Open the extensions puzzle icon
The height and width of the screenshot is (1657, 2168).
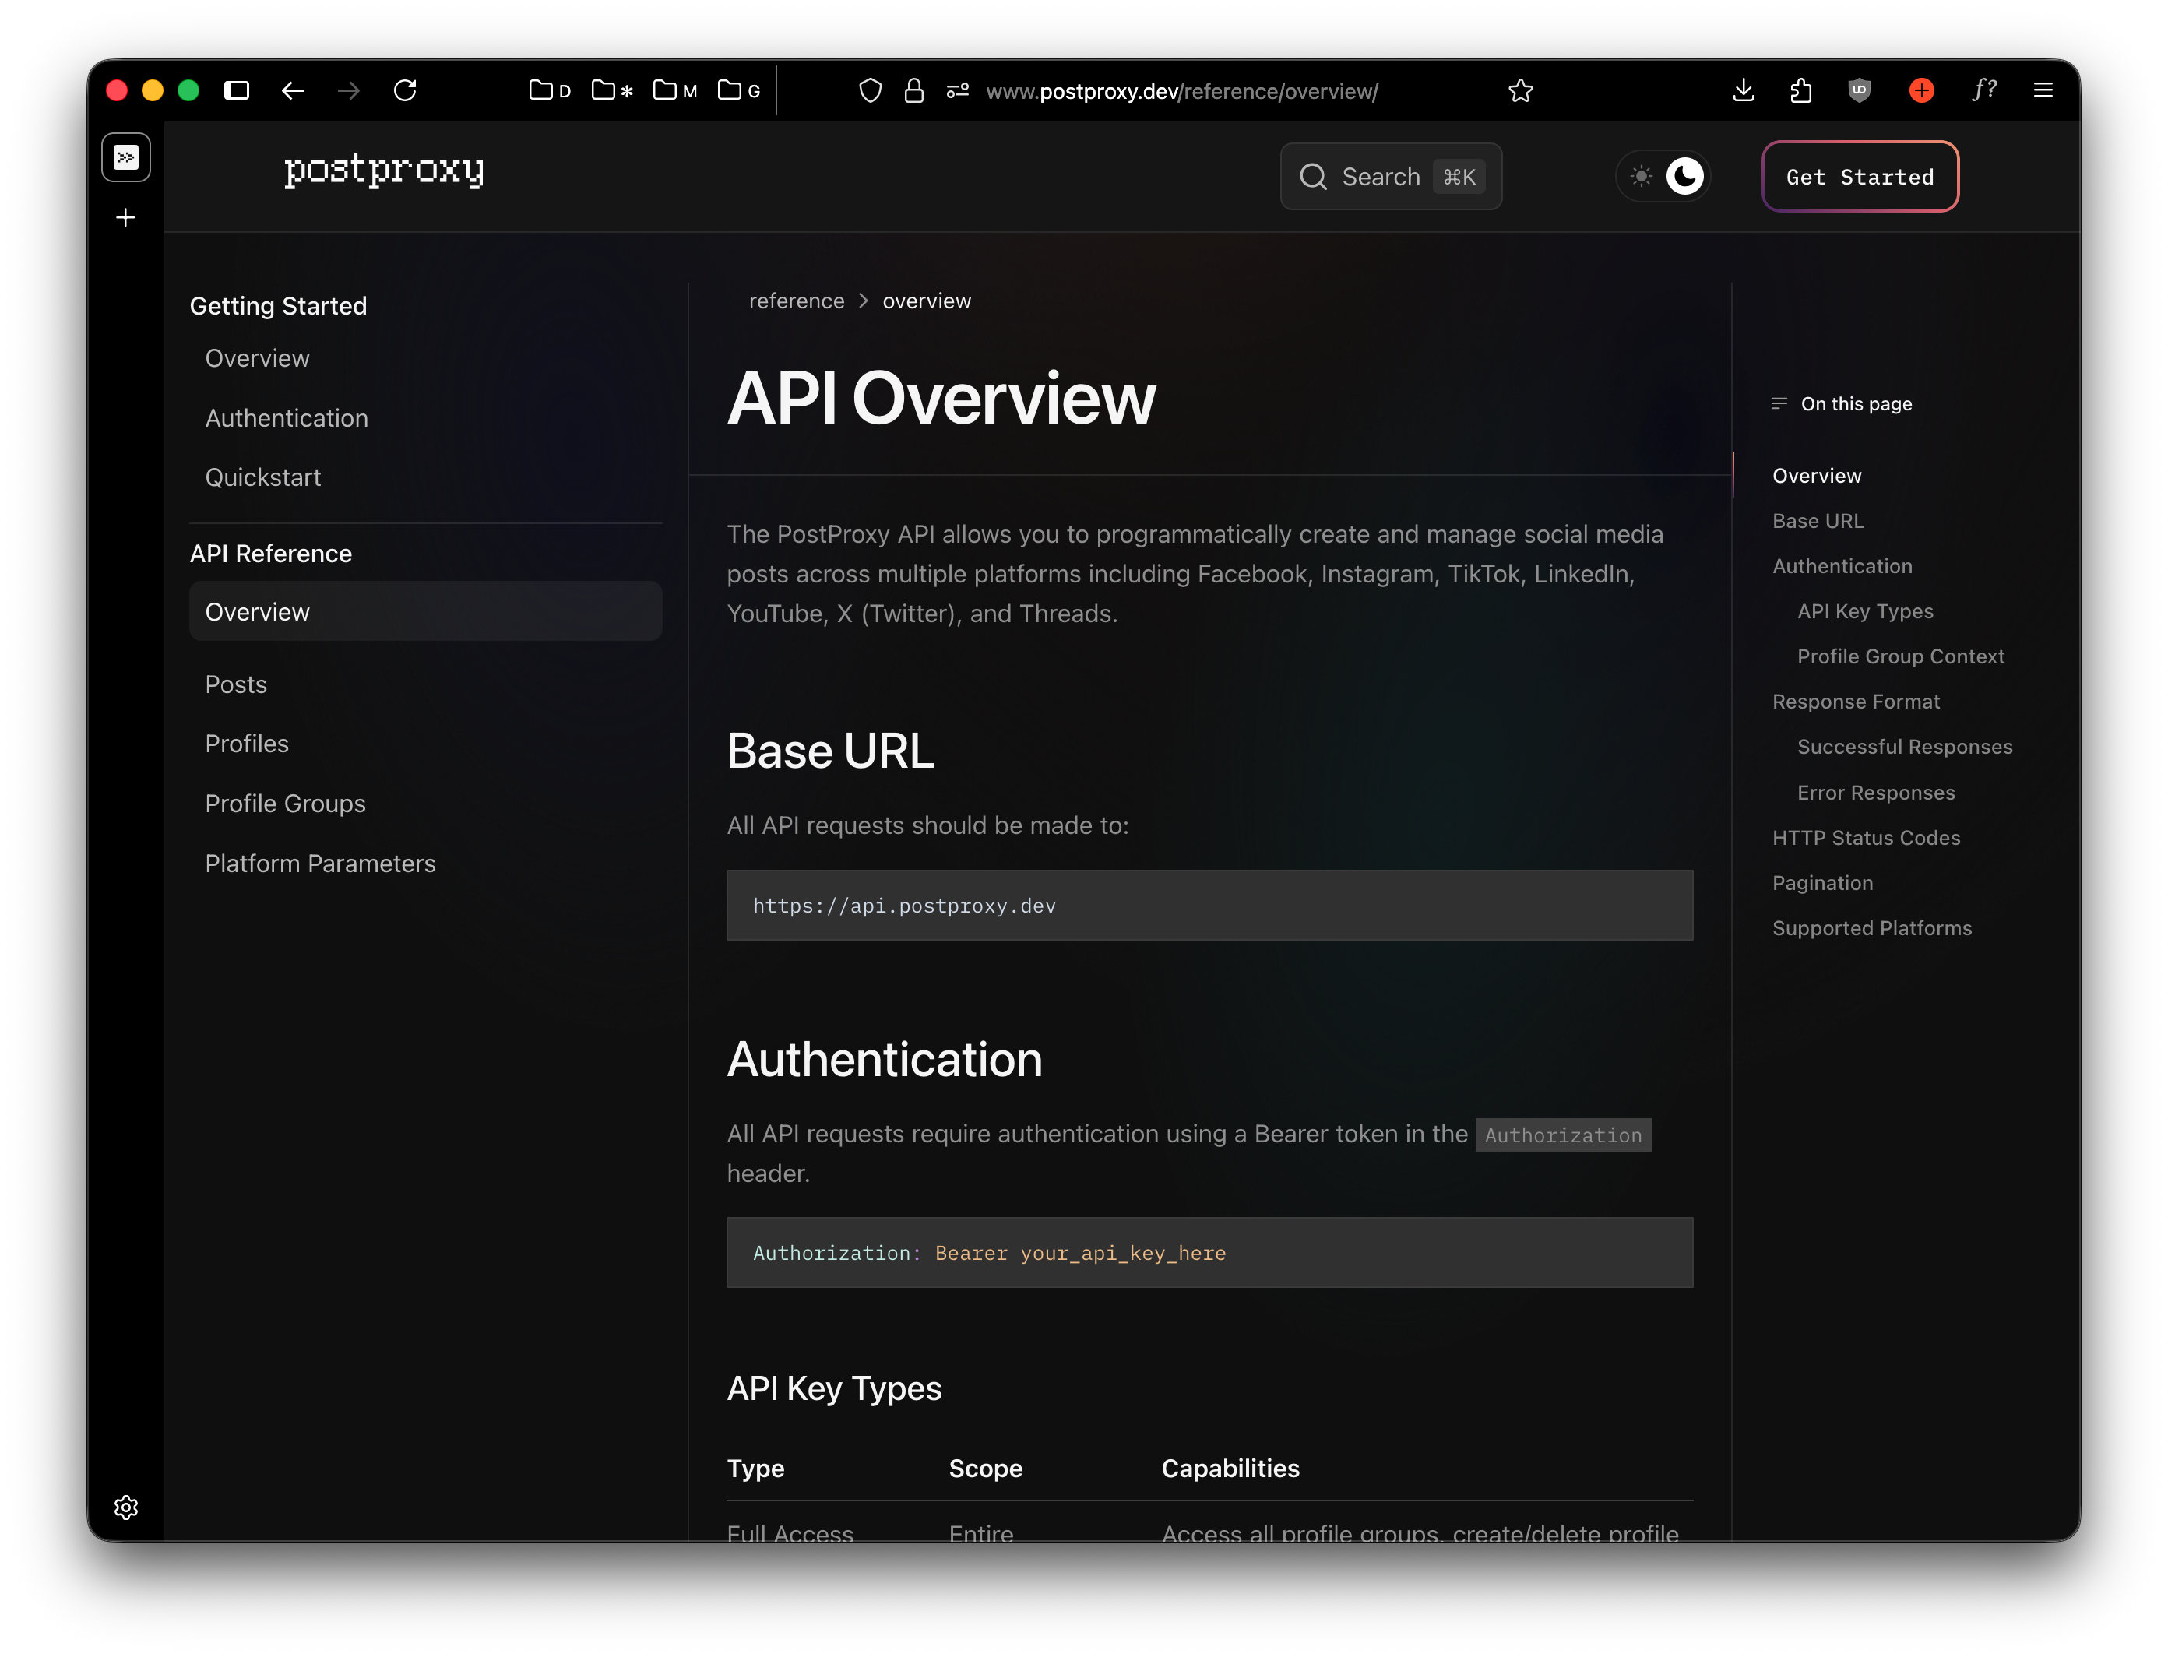tap(1800, 91)
